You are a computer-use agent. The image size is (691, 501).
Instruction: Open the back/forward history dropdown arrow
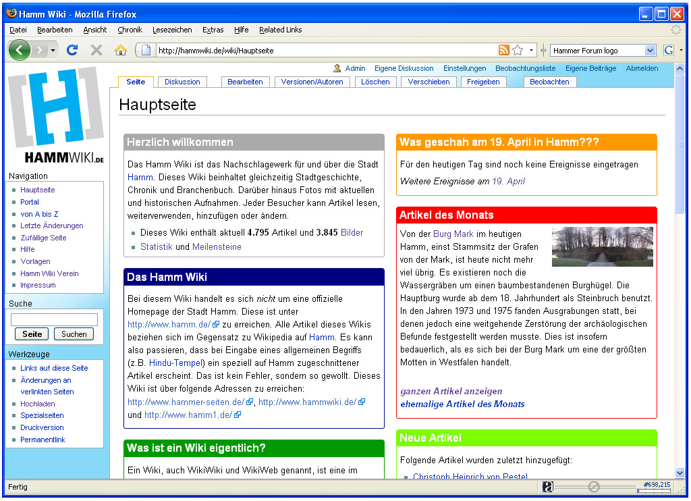click(x=53, y=50)
